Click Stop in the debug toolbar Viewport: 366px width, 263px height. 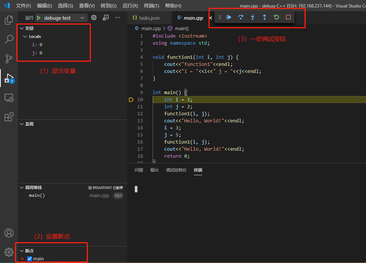coord(288,17)
